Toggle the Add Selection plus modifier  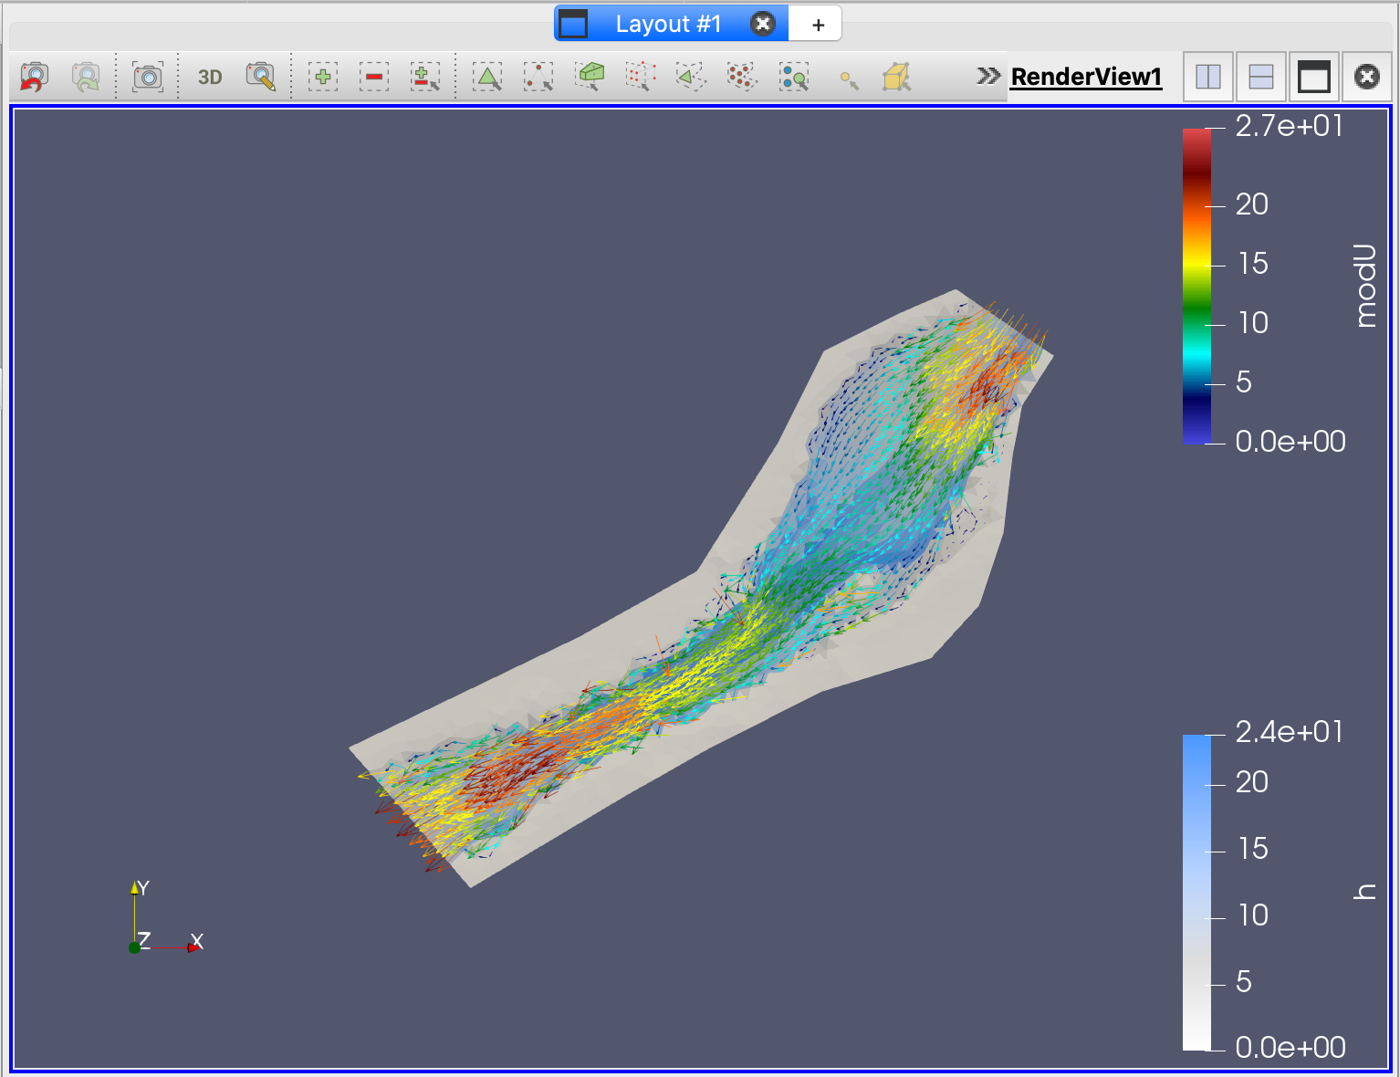[x=323, y=77]
